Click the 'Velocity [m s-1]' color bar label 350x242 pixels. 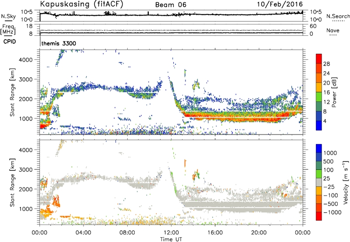pos(346,182)
